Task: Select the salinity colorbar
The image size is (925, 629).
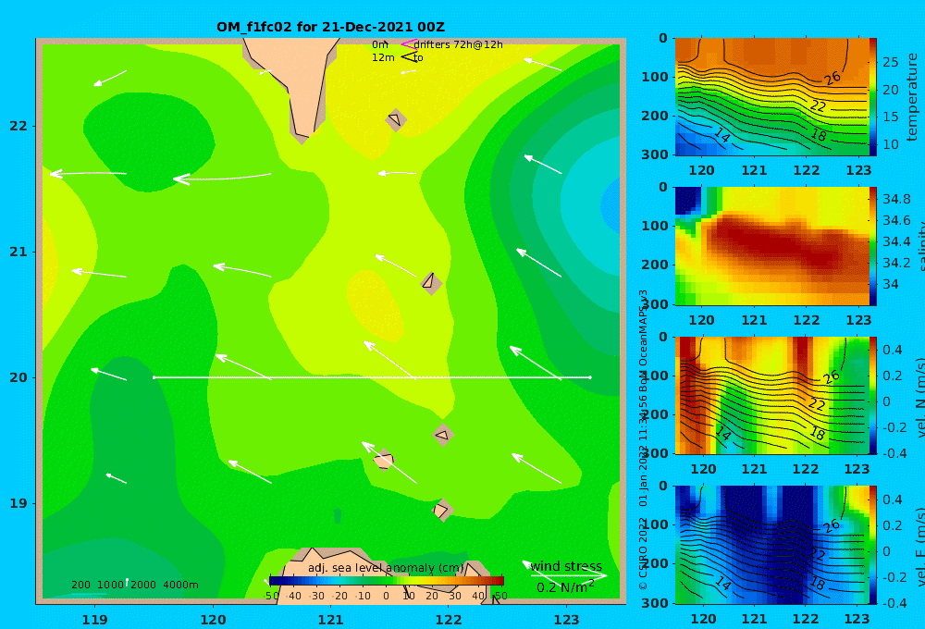Action: pos(873,246)
